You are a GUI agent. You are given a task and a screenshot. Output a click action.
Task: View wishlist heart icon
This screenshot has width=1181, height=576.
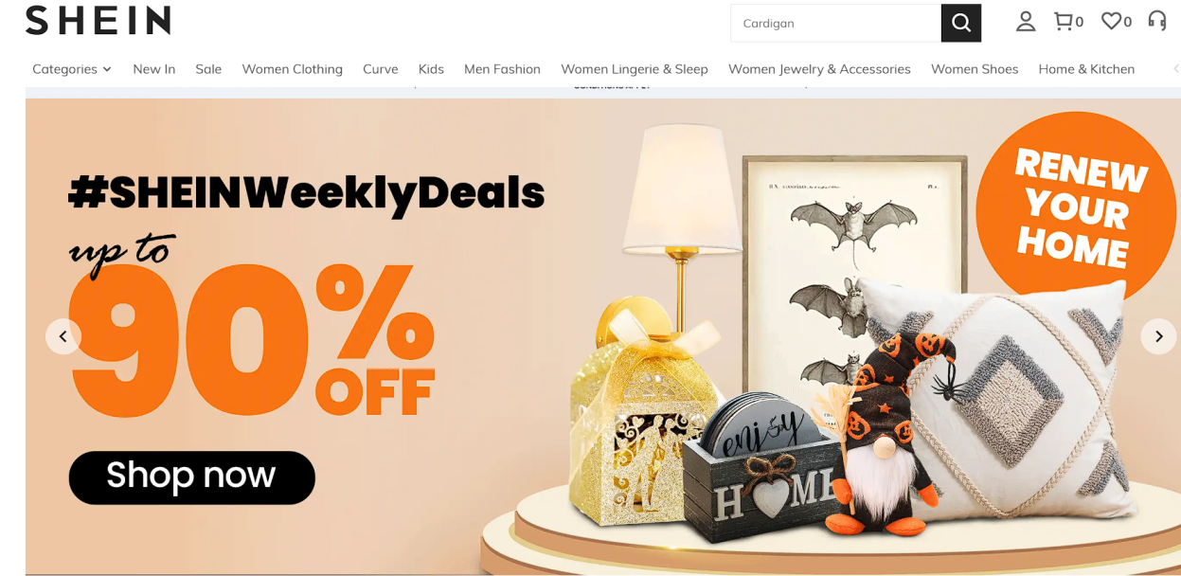(1111, 21)
